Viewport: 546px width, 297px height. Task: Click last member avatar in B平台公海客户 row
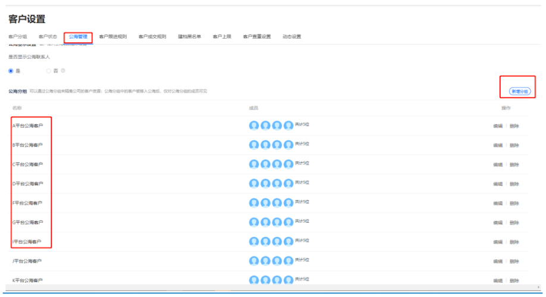288,145
